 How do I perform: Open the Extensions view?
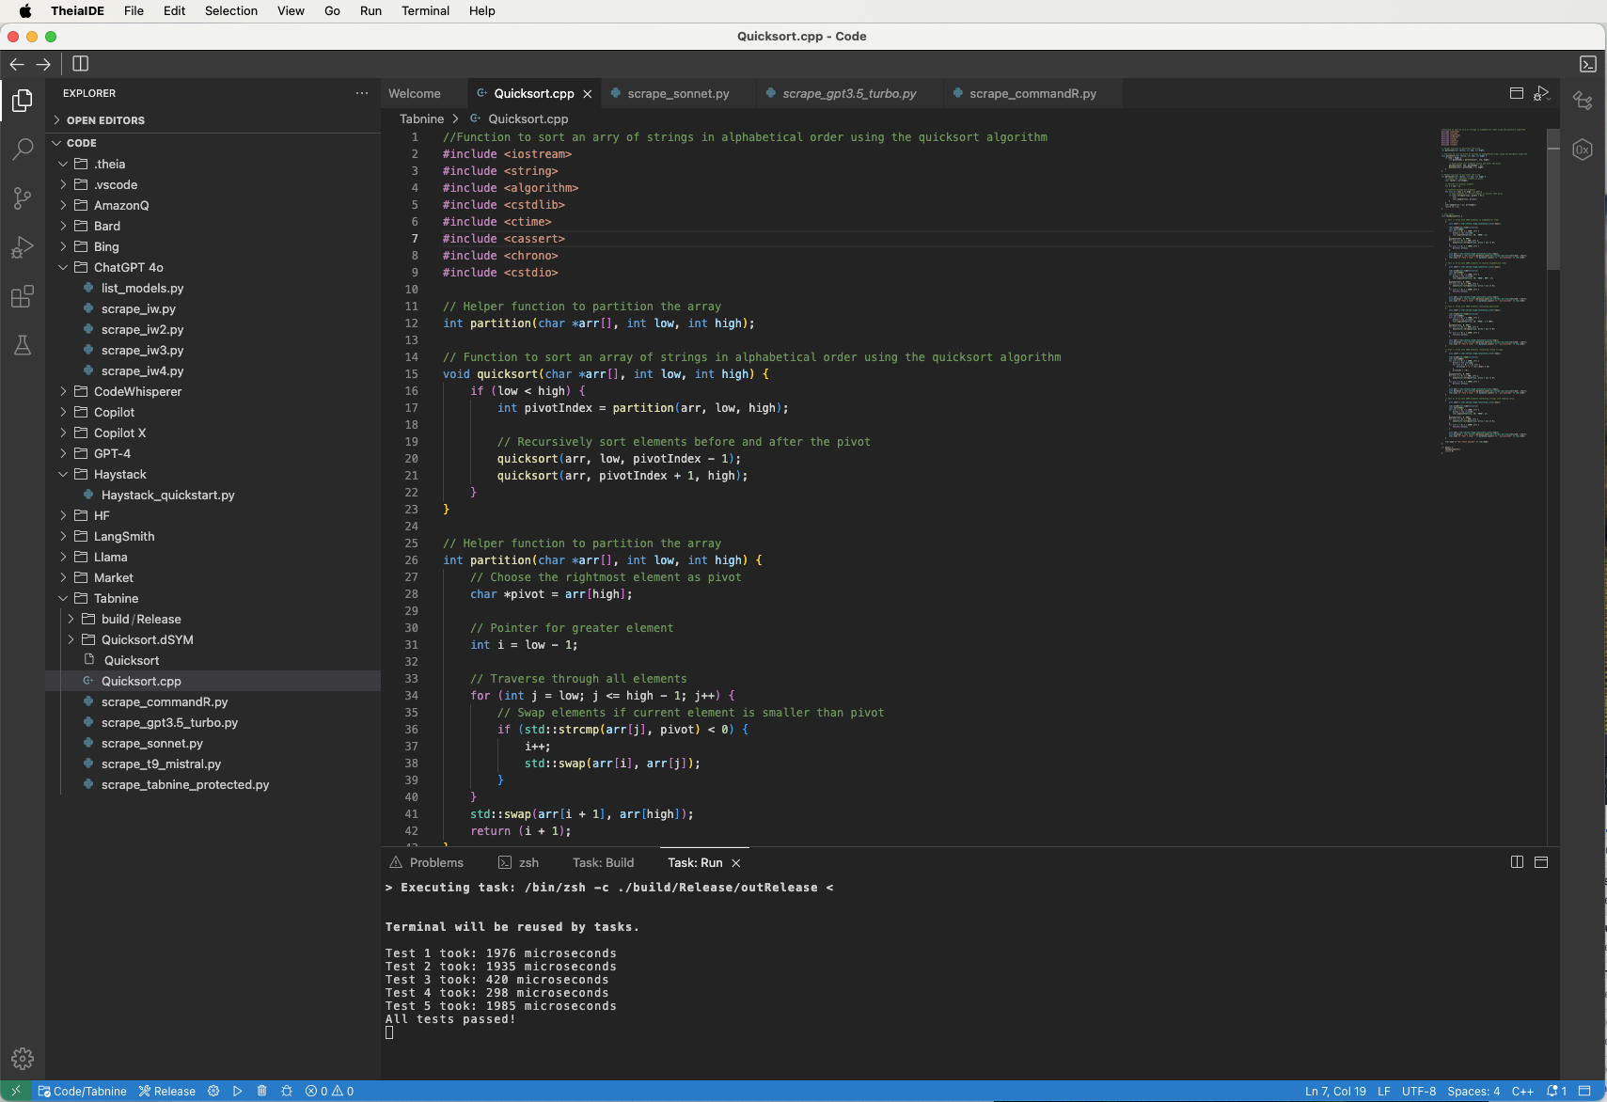click(23, 296)
